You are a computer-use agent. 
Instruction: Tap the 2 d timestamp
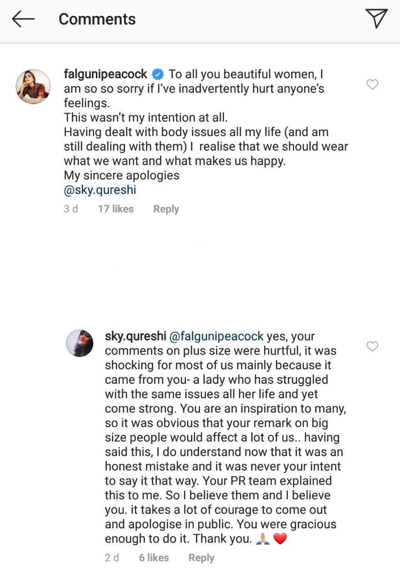point(112,558)
